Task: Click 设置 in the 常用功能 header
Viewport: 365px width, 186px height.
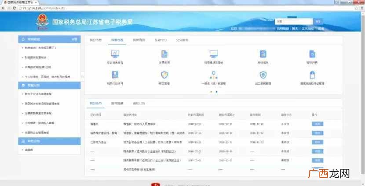Action: 74,39
